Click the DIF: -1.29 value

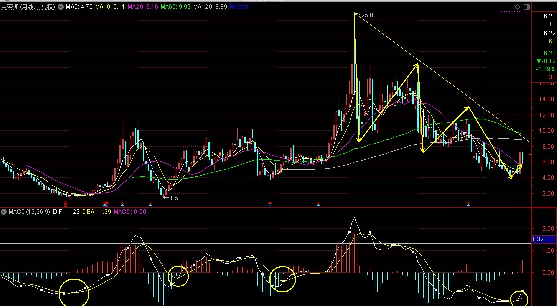66,212
